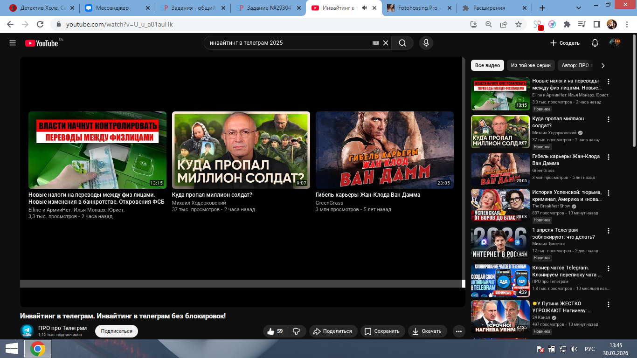This screenshot has width=637, height=358.
Task: Dislike the video
Action: [x=297, y=331]
